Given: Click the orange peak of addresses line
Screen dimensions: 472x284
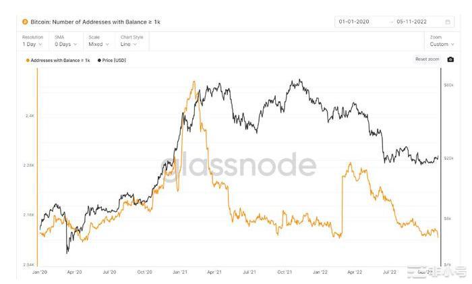Looking at the screenshot, I should [x=194, y=82].
